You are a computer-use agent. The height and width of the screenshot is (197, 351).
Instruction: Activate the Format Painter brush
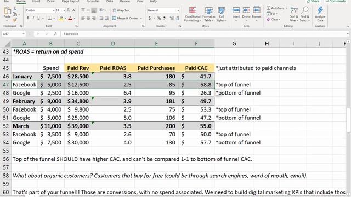15,20
